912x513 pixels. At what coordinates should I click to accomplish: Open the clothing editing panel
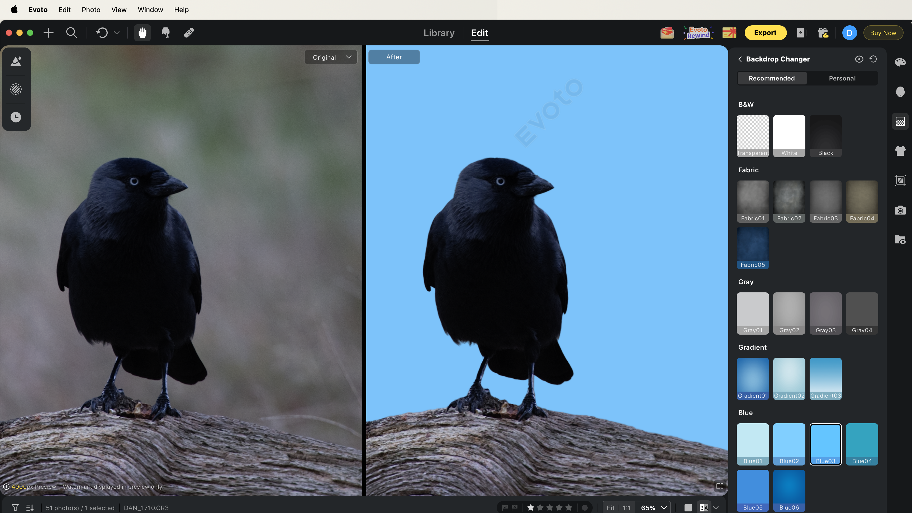[900, 151]
